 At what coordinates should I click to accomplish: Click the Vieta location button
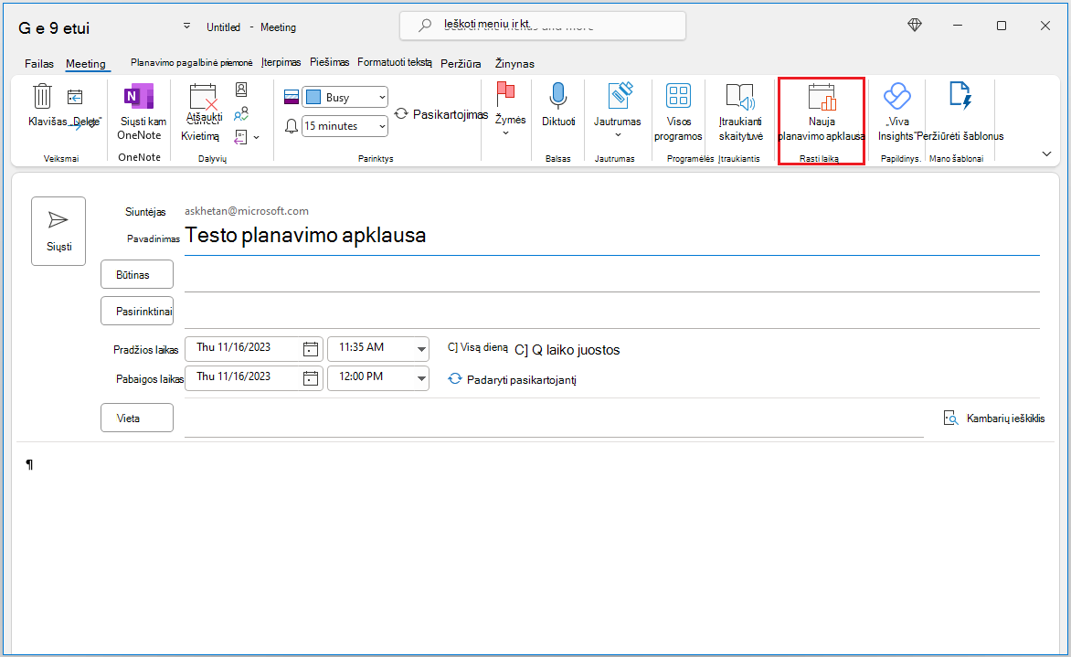[136, 418]
